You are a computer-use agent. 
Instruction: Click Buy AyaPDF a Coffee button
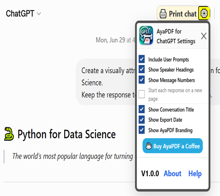tap(173, 146)
